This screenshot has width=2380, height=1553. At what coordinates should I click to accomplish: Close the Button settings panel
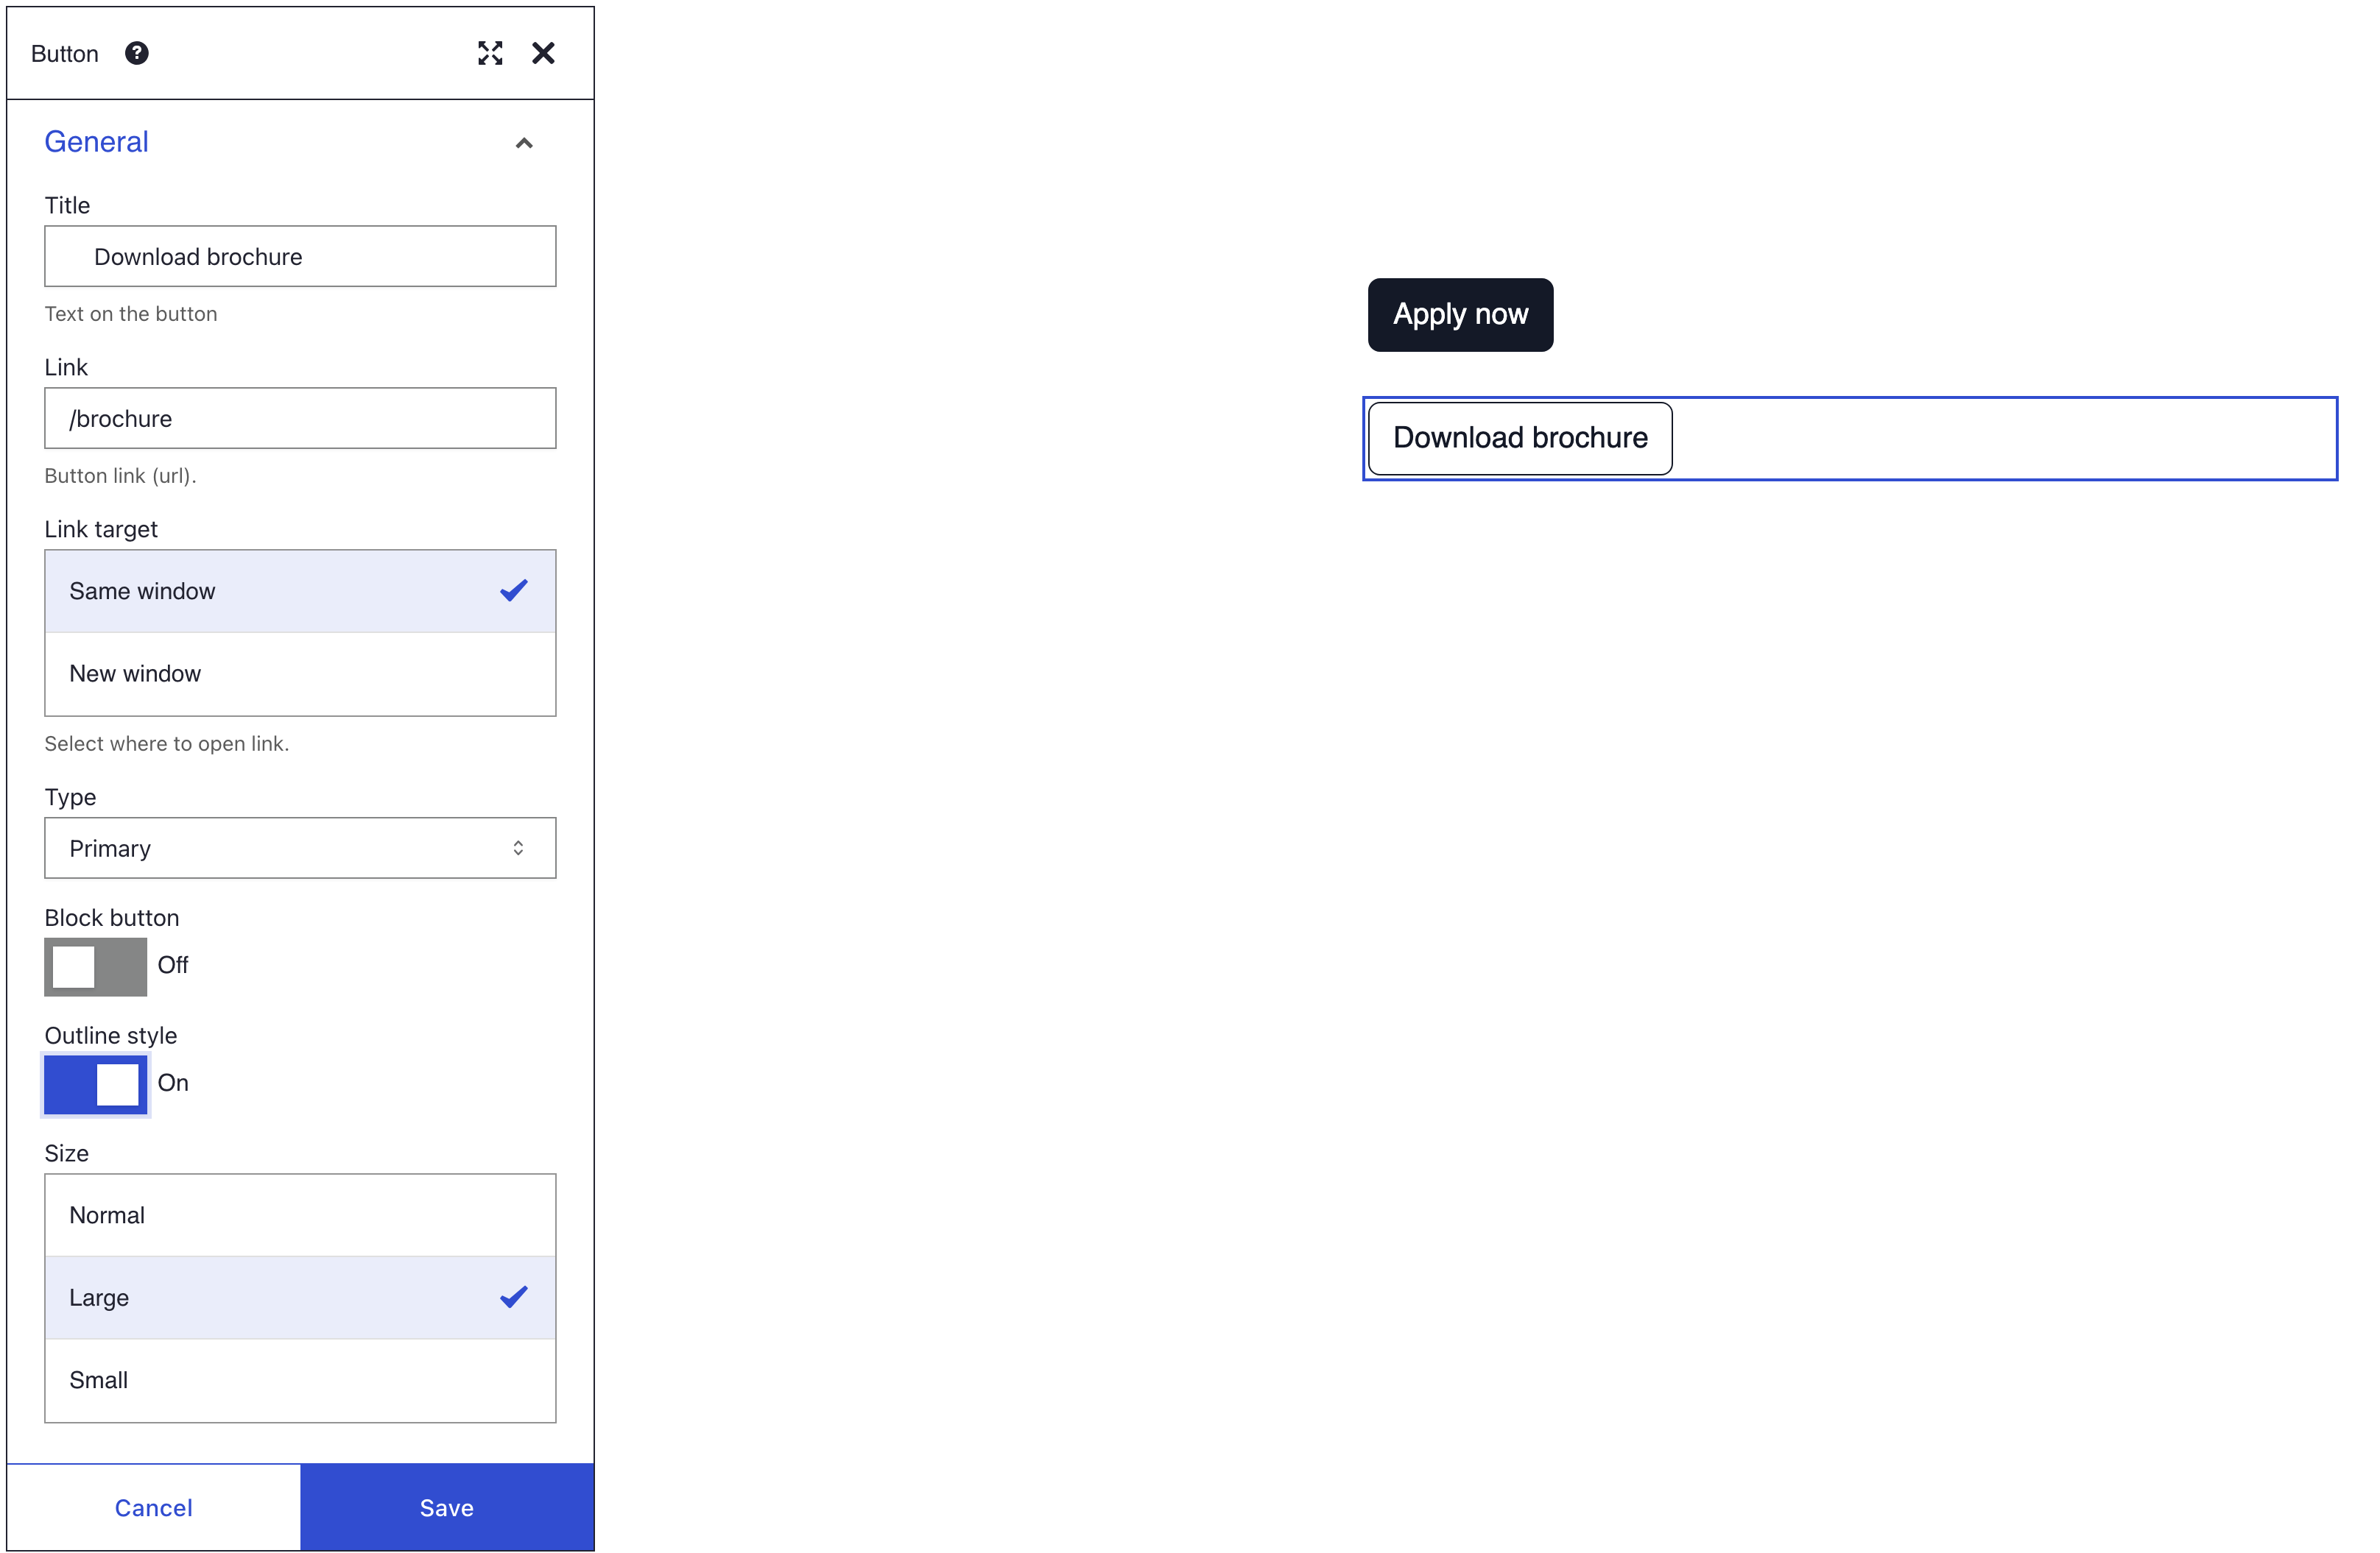tap(543, 53)
